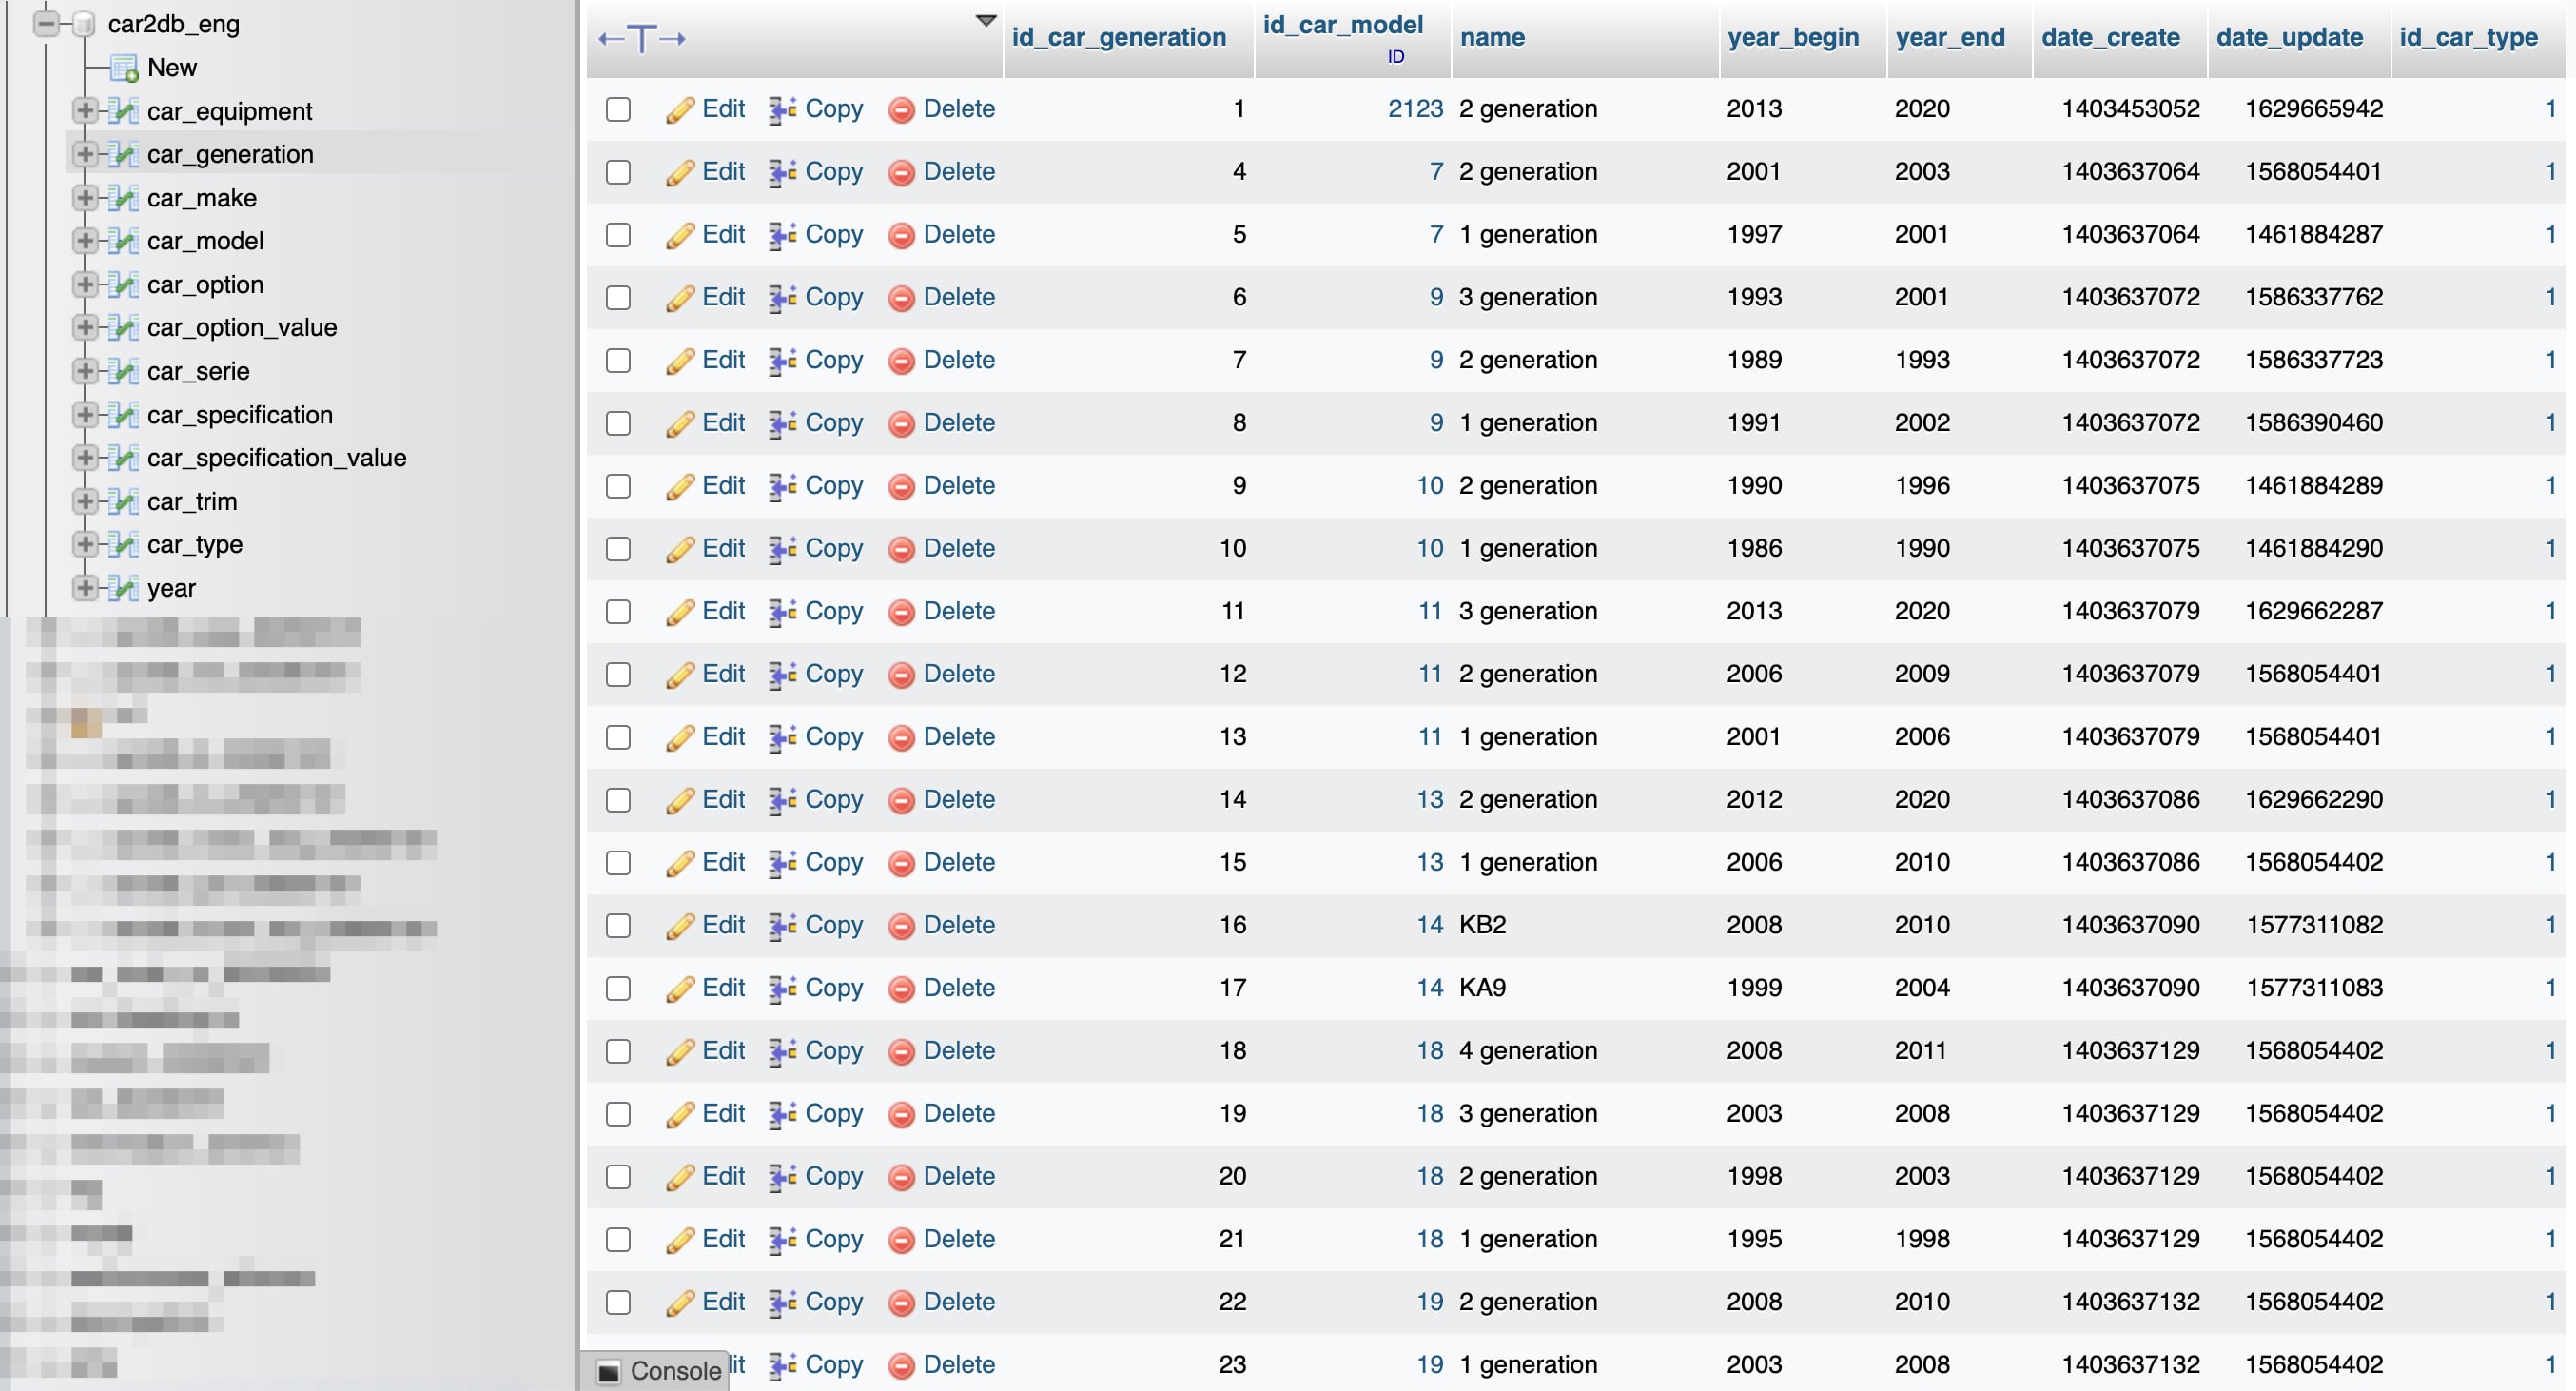Sort by id_car_model column header
Viewport: 2576px width, 1391px height.
(x=1342, y=25)
